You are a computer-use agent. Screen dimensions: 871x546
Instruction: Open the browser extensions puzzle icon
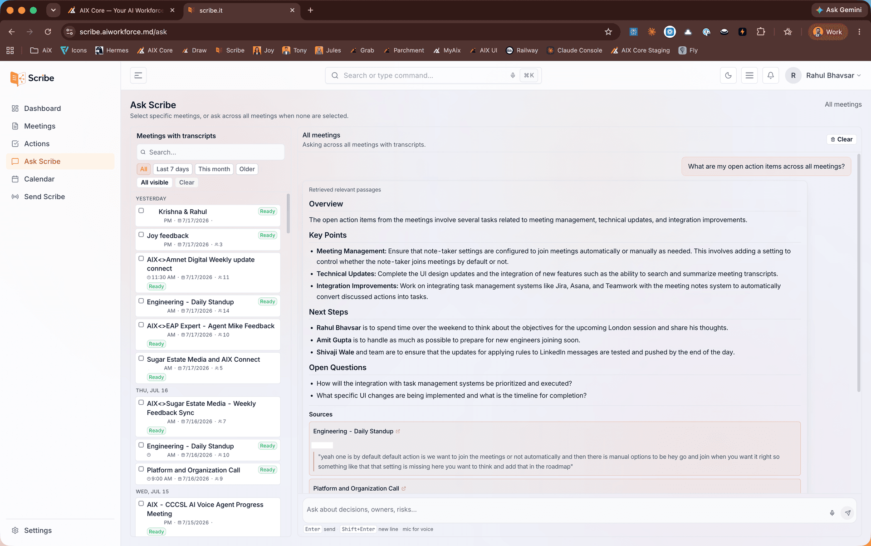point(761,32)
